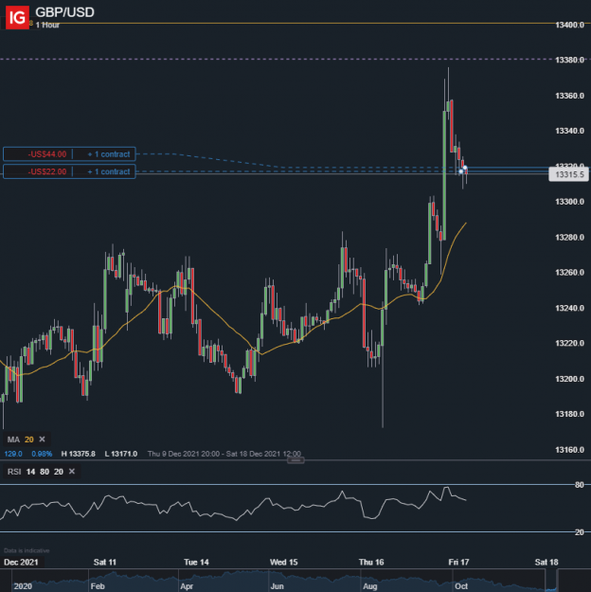Click the RSI 20 oversold level label
591x592 pixels.
[580, 532]
